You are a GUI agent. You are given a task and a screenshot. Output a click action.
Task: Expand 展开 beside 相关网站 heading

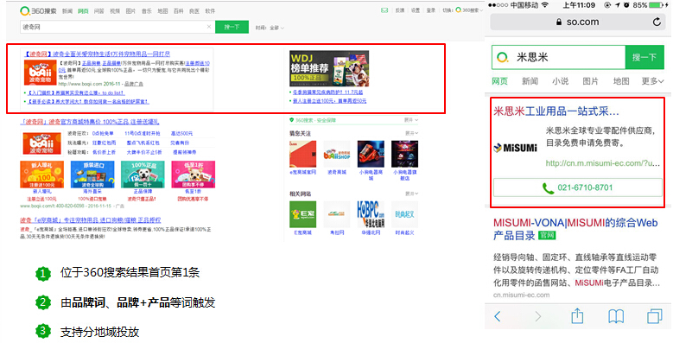click(411, 194)
